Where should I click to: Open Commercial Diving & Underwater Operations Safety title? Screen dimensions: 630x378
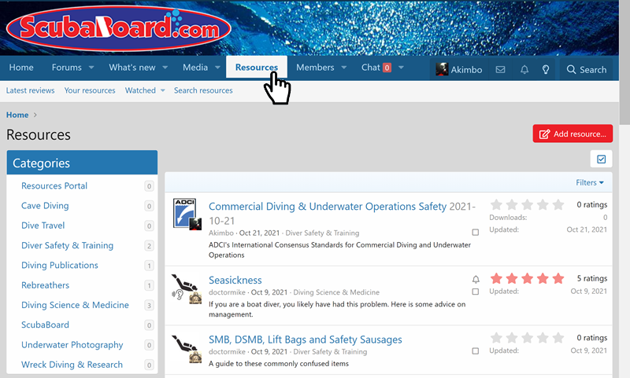coord(328,207)
